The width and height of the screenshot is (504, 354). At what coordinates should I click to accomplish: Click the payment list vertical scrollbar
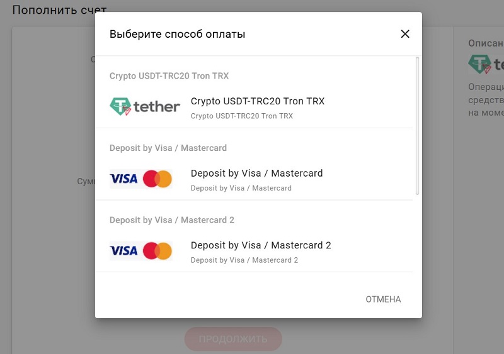tap(417, 126)
